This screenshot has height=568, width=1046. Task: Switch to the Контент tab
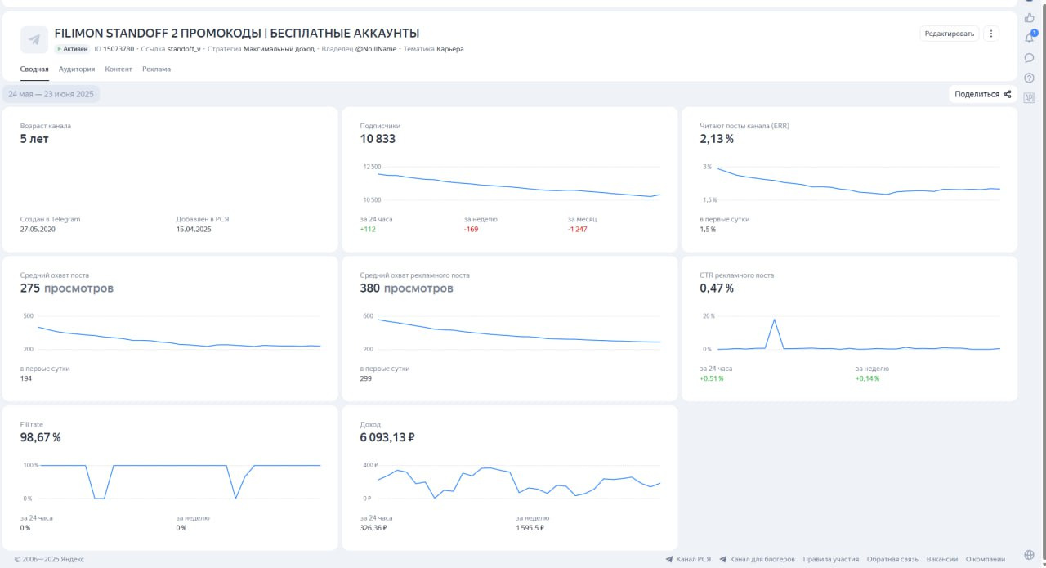pos(118,69)
